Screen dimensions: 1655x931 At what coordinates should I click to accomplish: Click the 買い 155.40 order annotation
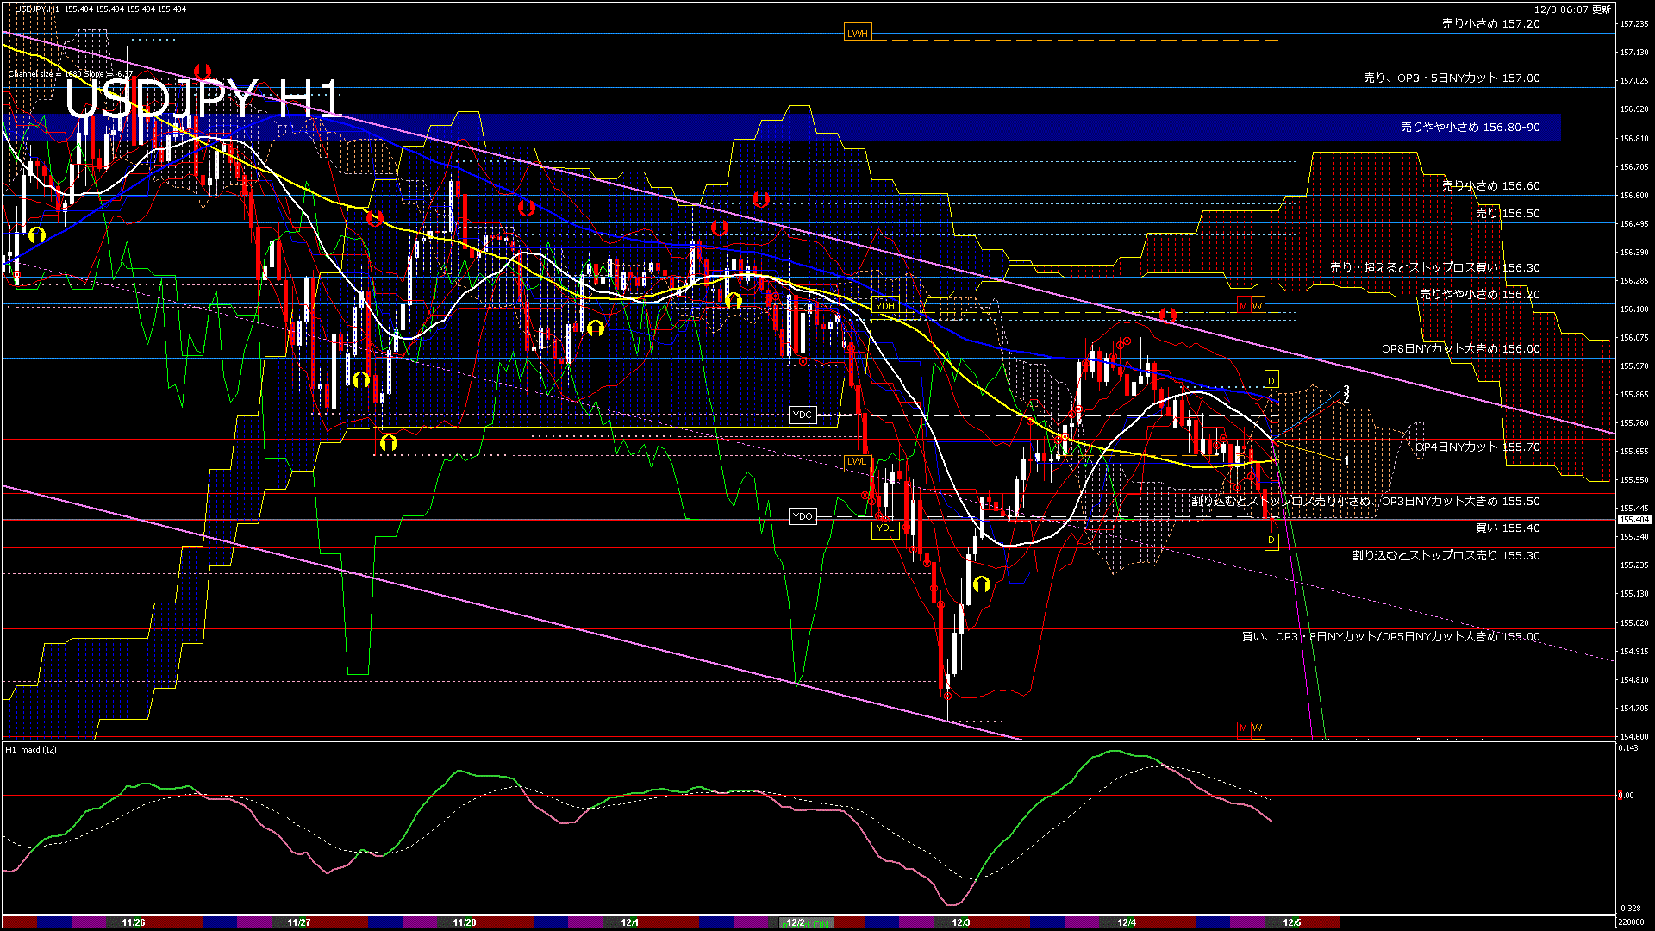[1507, 528]
